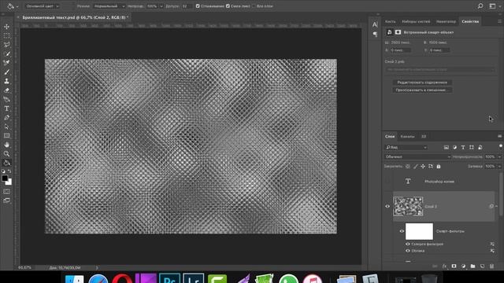Filter layers by smart object type
Viewport: 504px width, 283px height.
[x=480, y=147]
